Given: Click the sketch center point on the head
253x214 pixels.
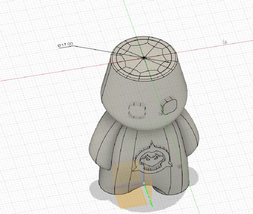Looking at the screenshot, I should [x=144, y=58].
